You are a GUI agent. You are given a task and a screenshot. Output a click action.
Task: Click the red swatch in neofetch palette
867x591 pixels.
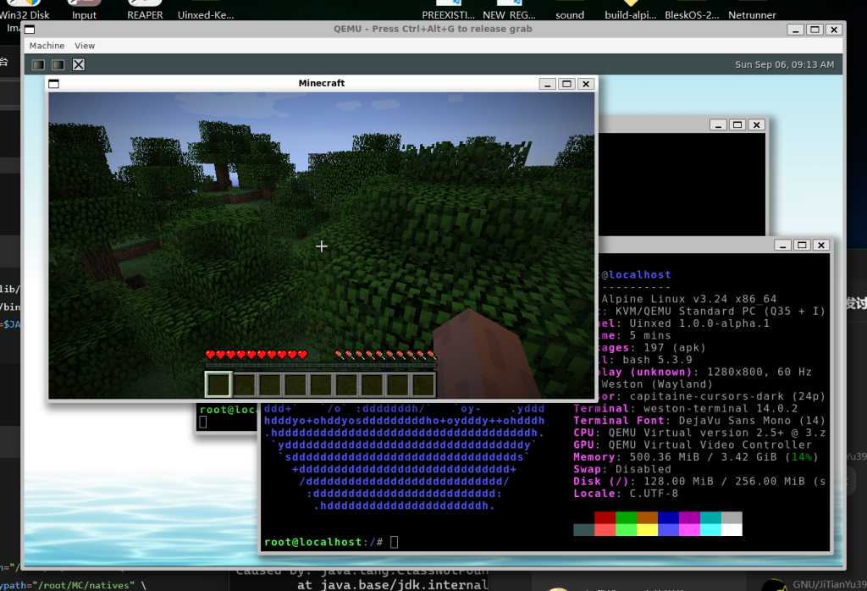[605, 517]
